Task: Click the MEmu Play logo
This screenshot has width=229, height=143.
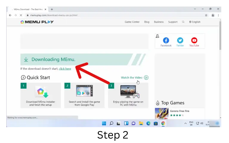Action: pyautogui.click(x=37, y=22)
